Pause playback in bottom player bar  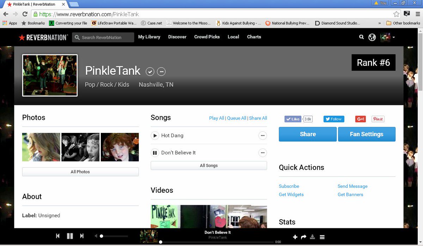[x=70, y=236]
